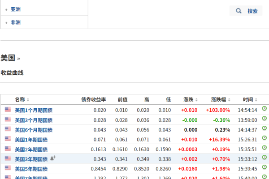Click the clock icon in the 美国3个月期国债 row
269x179 pixels.
[264, 119]
